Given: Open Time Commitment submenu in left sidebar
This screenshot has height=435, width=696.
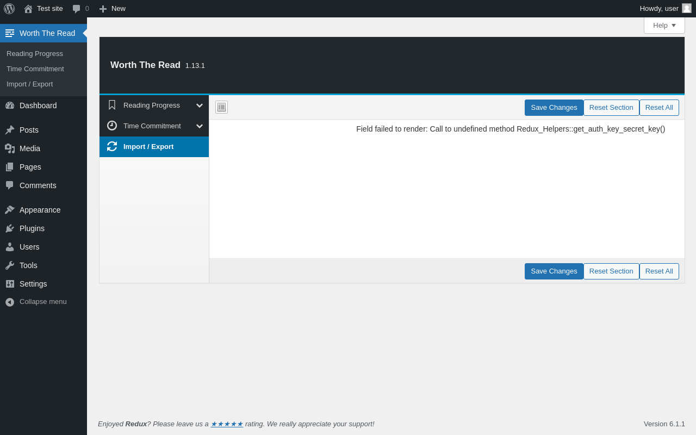Looking at the screenshot, I should [35, 69].
